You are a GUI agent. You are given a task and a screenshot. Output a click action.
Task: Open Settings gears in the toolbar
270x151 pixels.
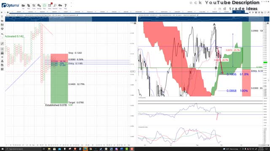click(39, 6)
